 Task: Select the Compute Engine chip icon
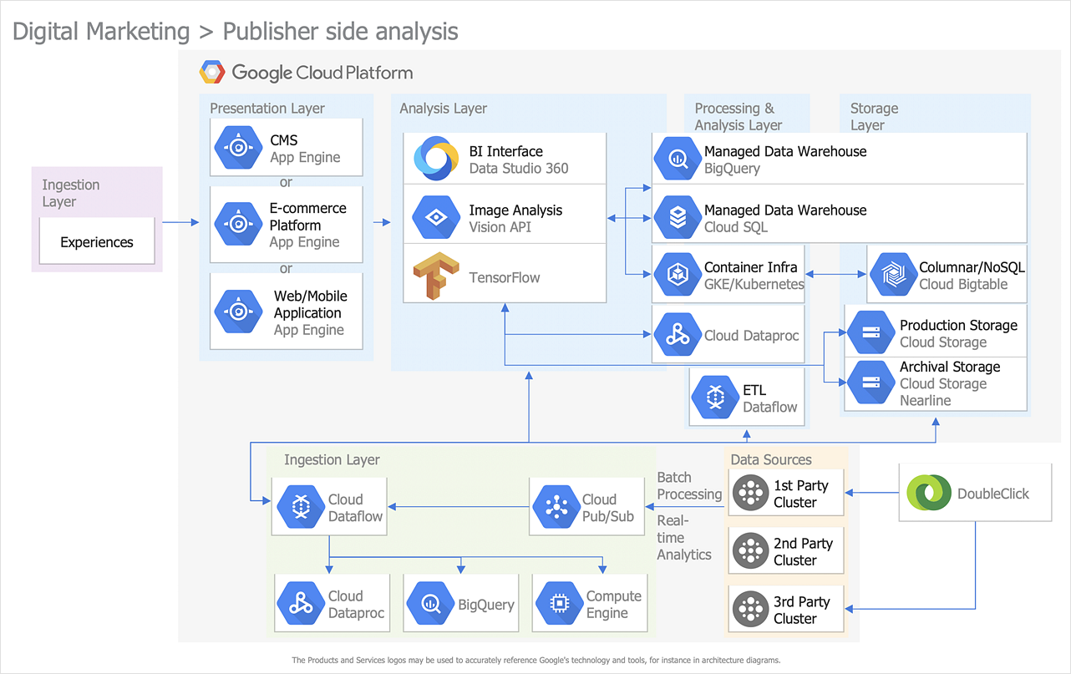pos(559,604)
